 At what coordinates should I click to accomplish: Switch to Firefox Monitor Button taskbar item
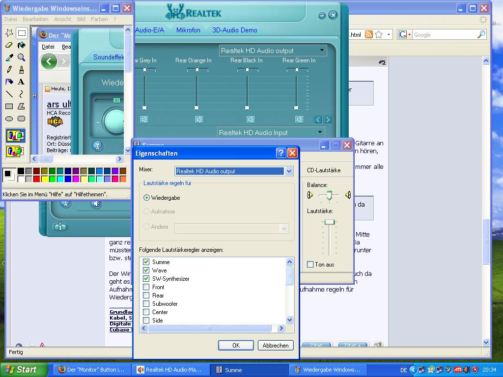[92, 370]
